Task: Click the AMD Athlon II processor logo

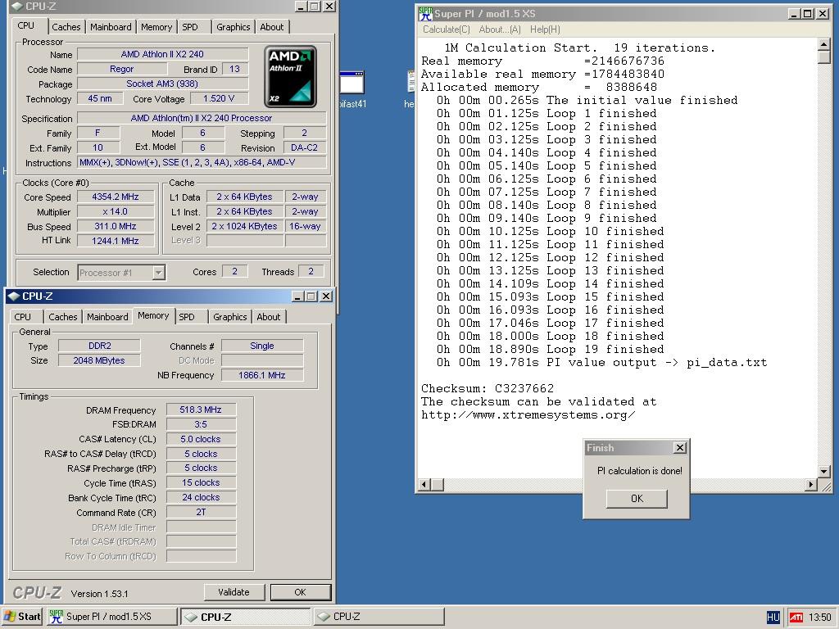Action: (x=291, y=77)
